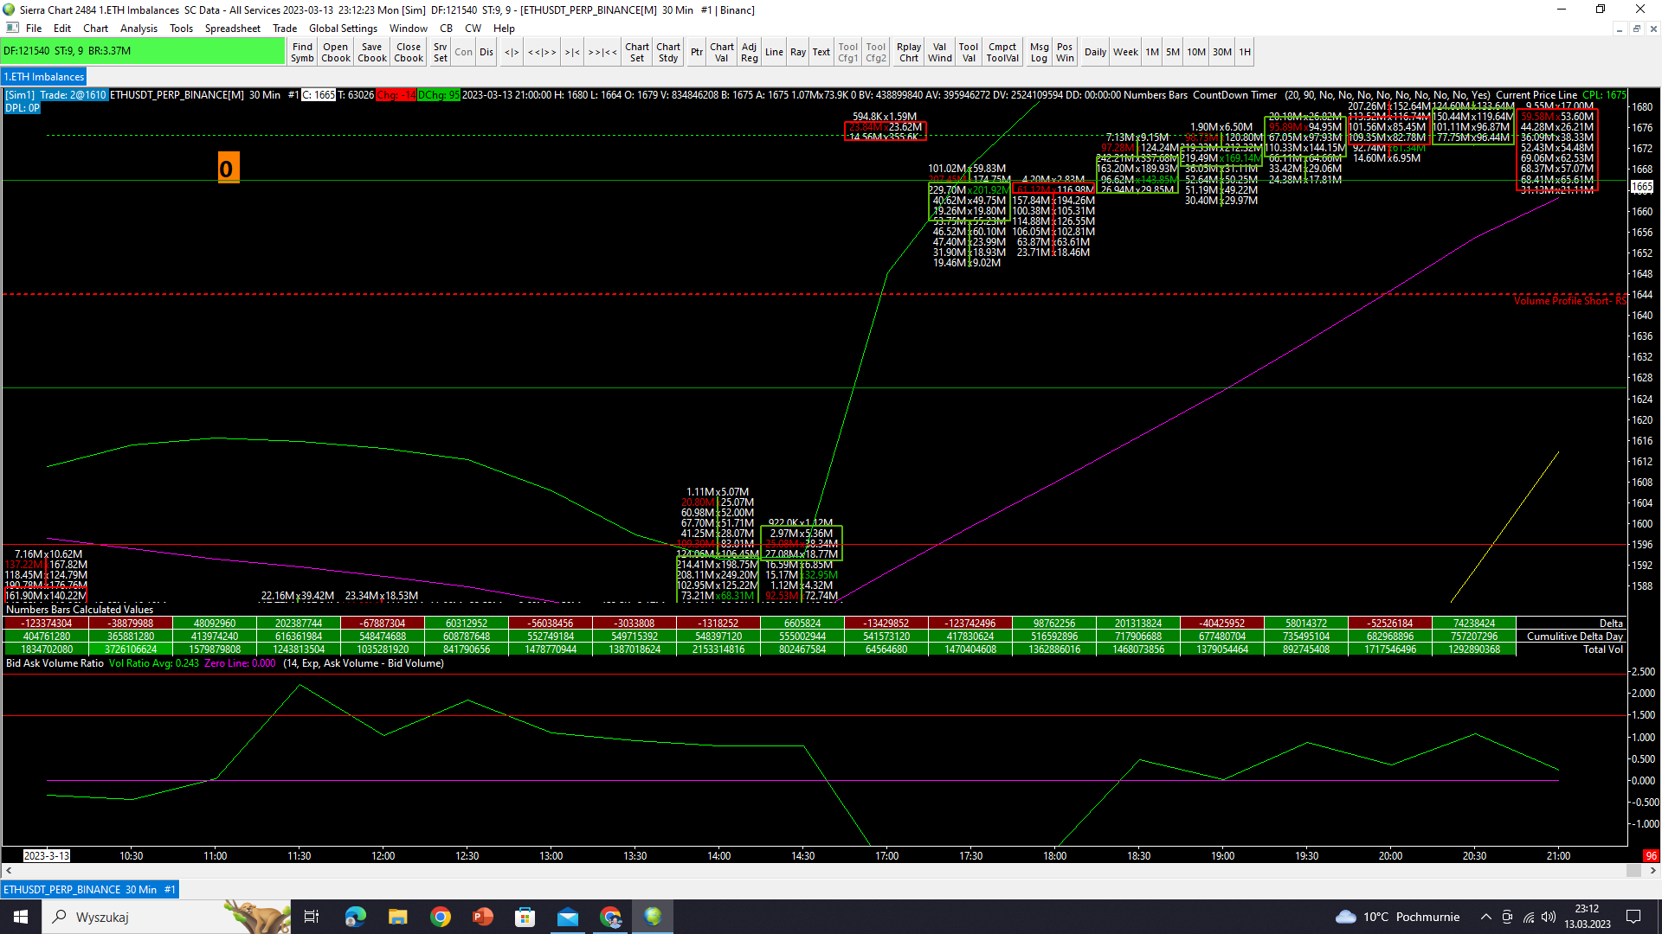Toggle the Chart Val tool

[x=721, y=52]
